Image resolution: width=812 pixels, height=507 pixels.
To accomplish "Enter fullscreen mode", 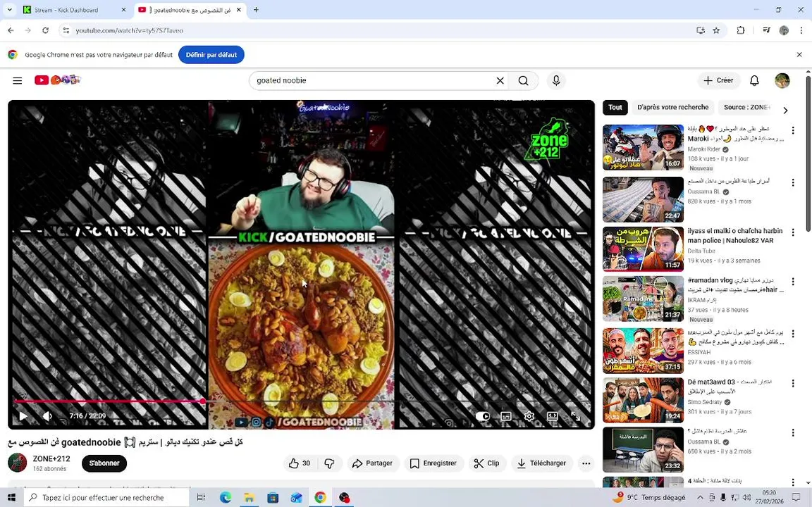I will (x=575, y=416).
